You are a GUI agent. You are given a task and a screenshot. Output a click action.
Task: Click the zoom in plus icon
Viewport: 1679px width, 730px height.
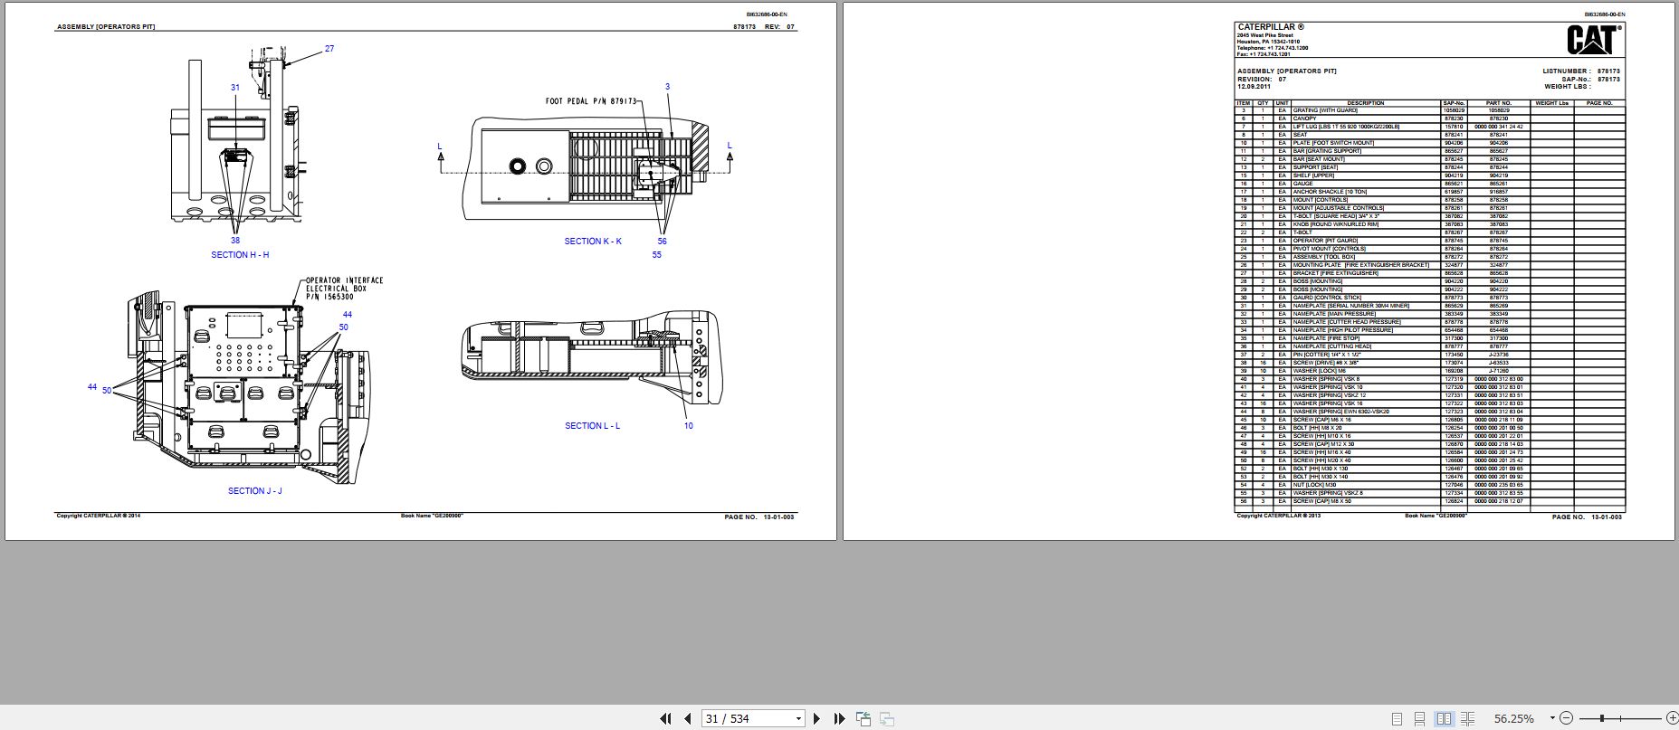[x=1671, y=718]
